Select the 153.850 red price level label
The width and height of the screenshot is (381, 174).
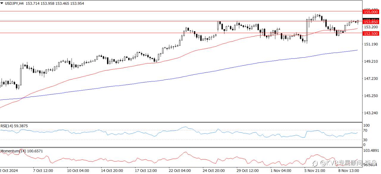371,22
